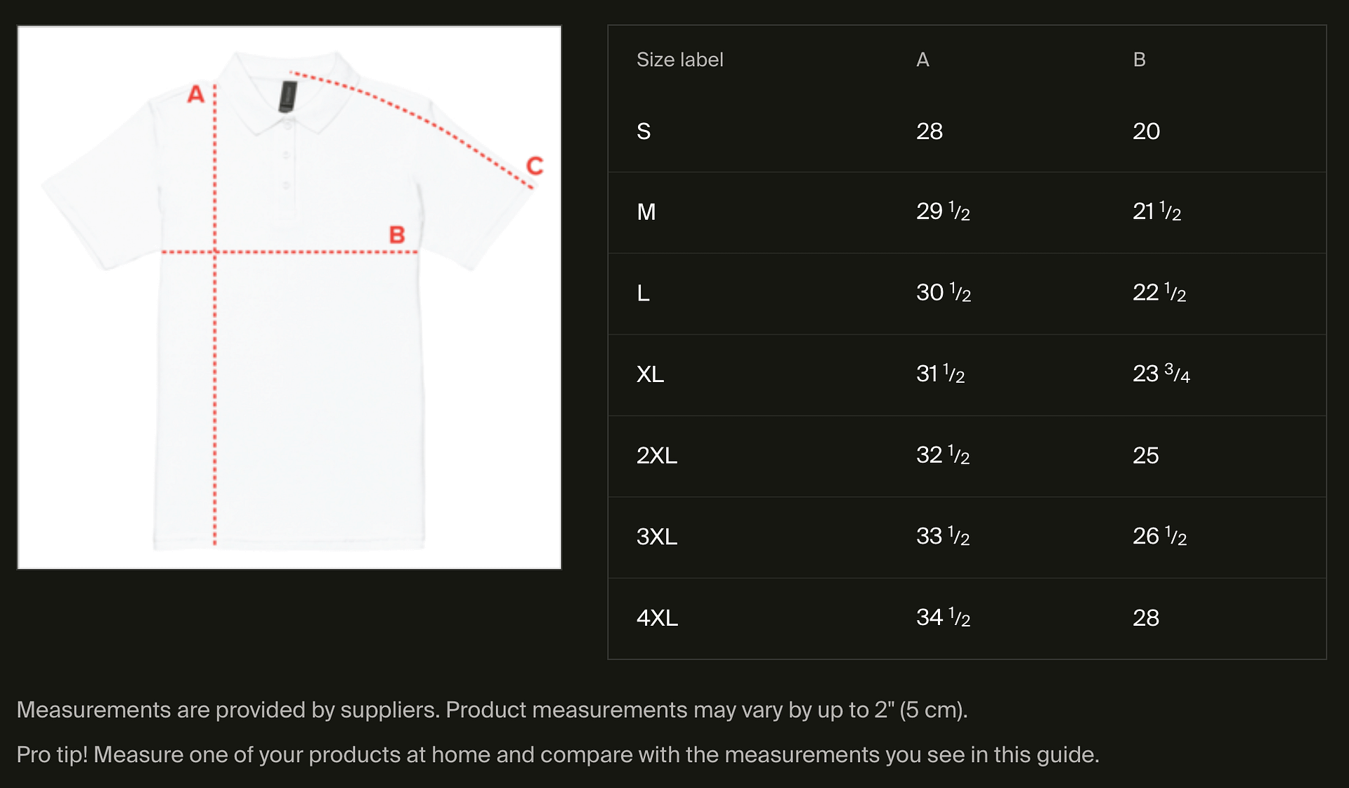
Task: Click the 23 ¾ value in XL row
Action: tap(1161, 374)
